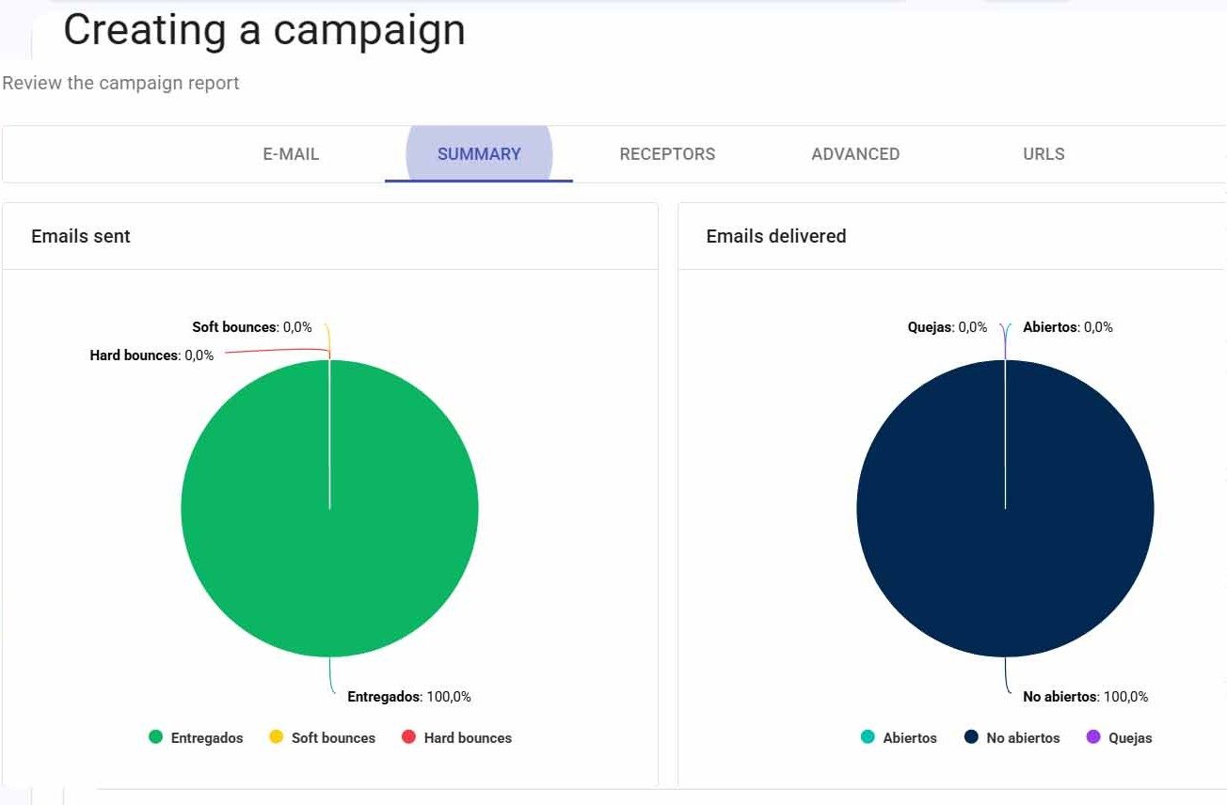Screen dimensions: 1227x805
Task: Open the ADVANCED tab
Action: pos(855,154)
